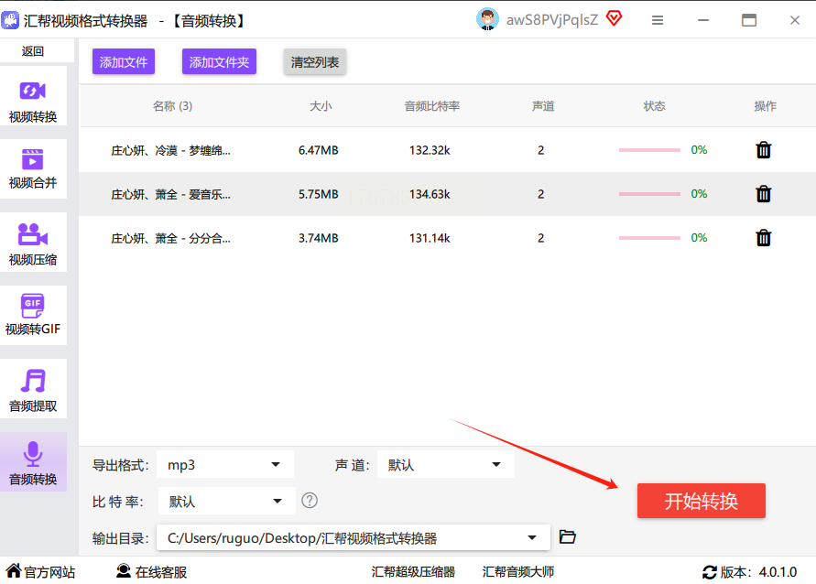816x584 pixels.
Task: Select the 音频转换 sidebar tab
Action: click(33, 462)
